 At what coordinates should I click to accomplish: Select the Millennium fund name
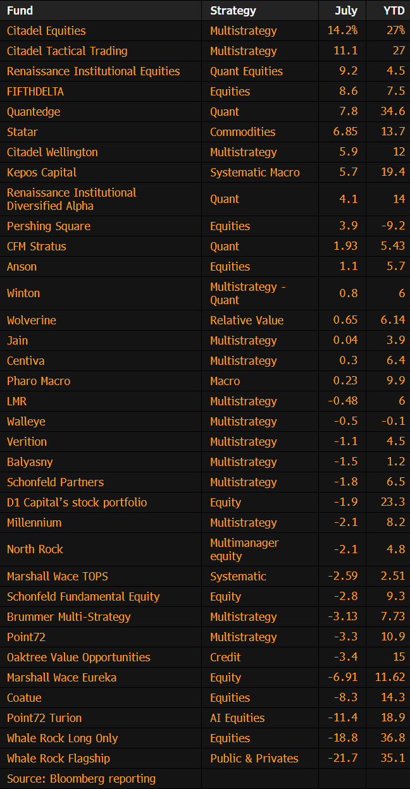point(34,523)
